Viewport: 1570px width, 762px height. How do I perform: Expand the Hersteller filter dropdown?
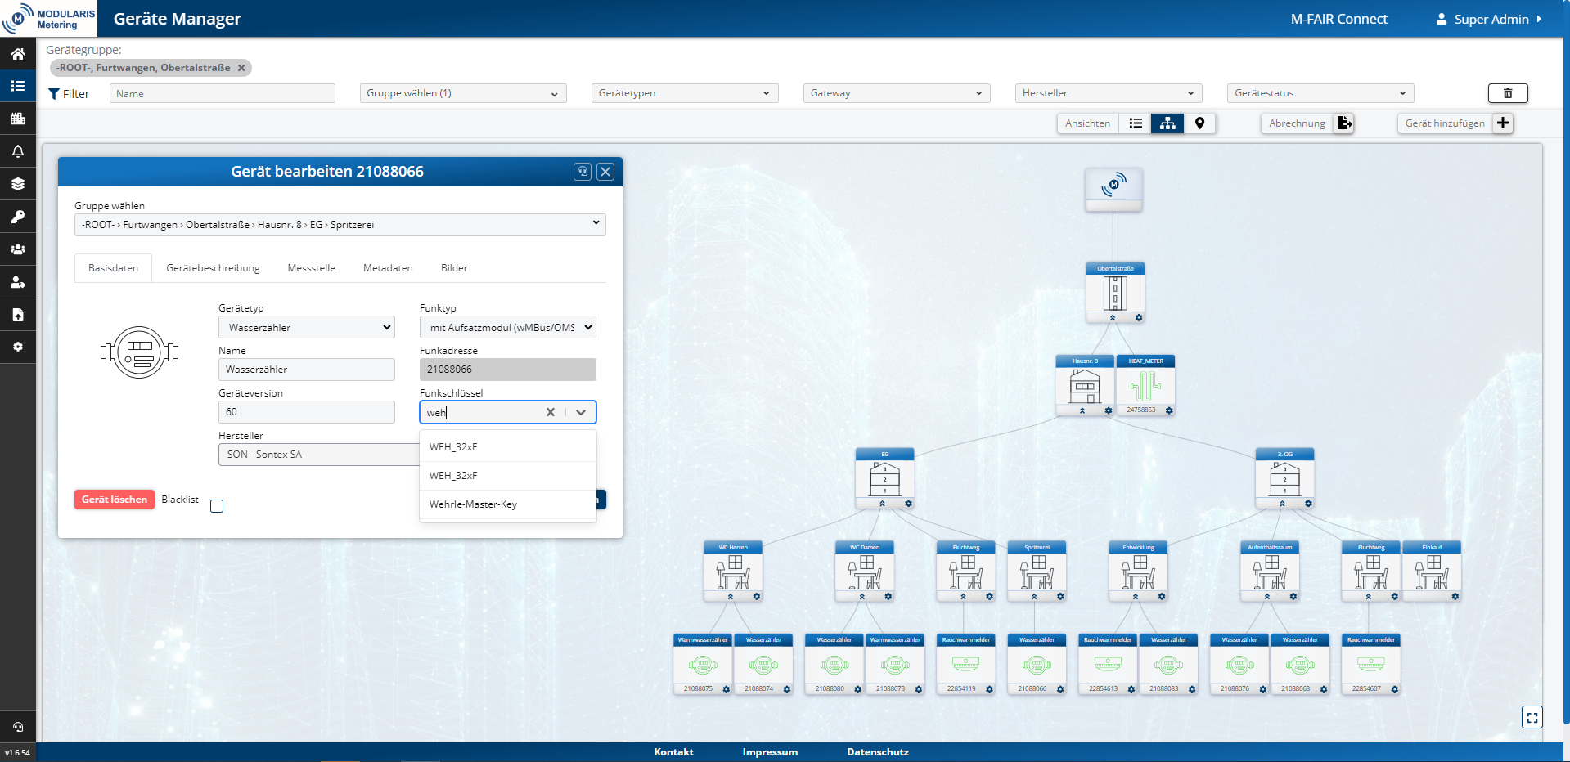pos(1108,93)
